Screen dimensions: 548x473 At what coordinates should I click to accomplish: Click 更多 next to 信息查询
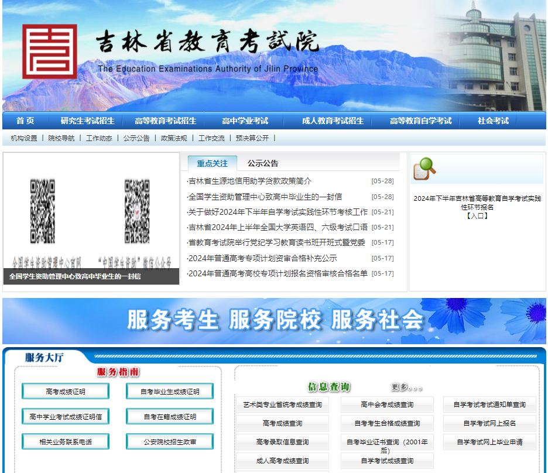tap(406, 388)
